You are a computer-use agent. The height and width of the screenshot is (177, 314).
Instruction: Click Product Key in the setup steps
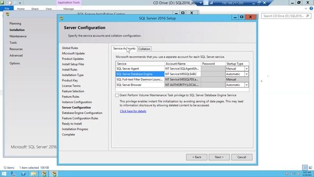click(x=70, y=81)
